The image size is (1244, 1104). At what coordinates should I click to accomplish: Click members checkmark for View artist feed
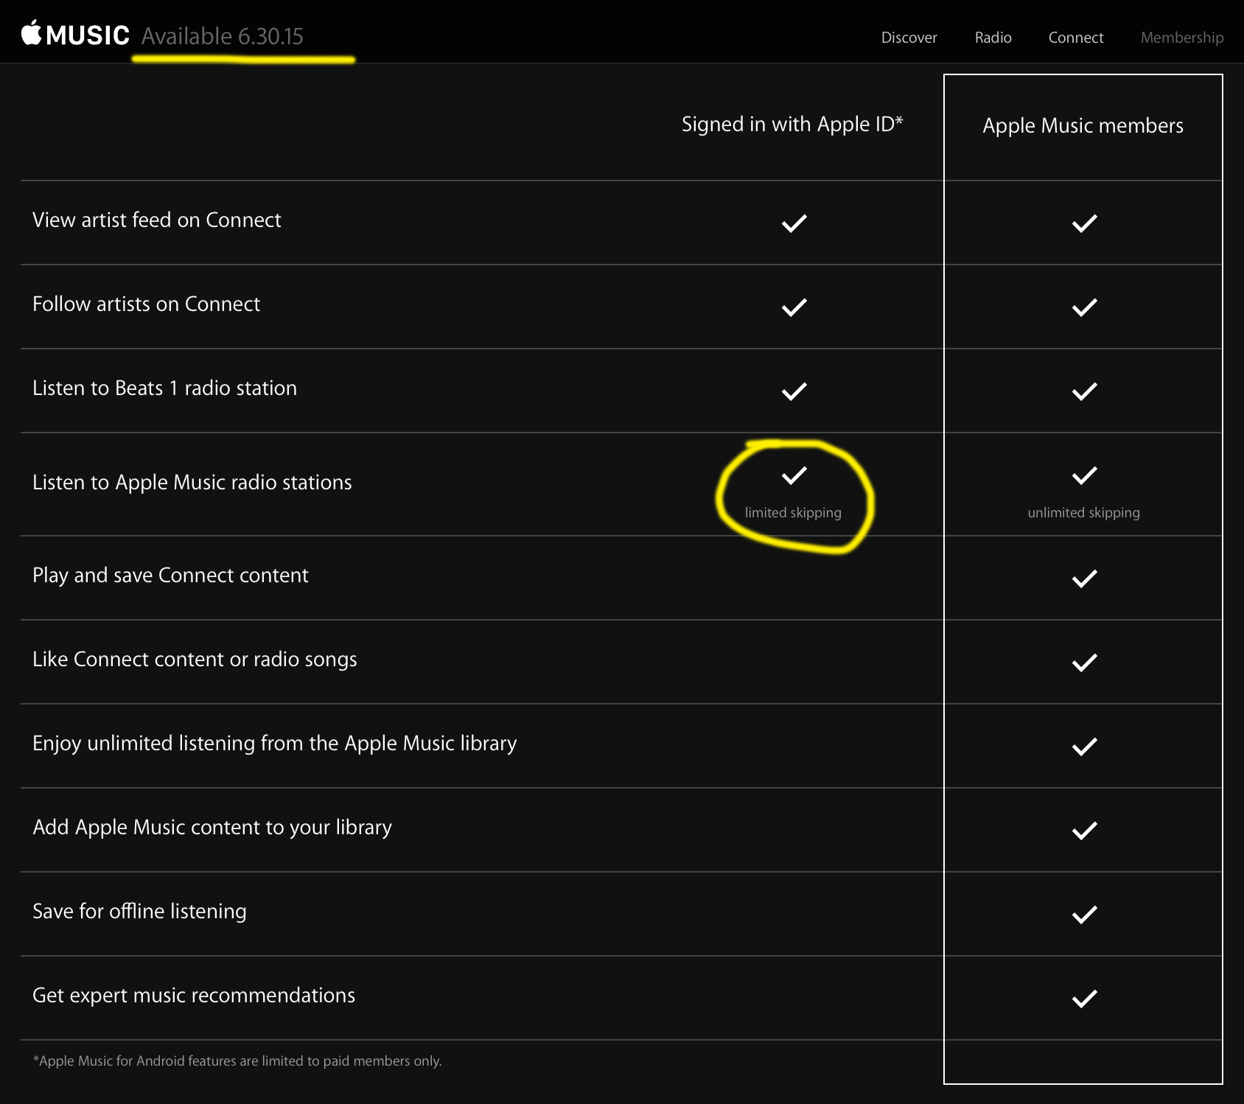pos(1084,223)
